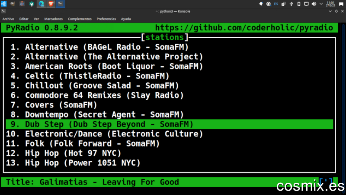This screenshot has width=346, height=195.
Task: Open the notifications bell in system tray
Action: (261, 4)
